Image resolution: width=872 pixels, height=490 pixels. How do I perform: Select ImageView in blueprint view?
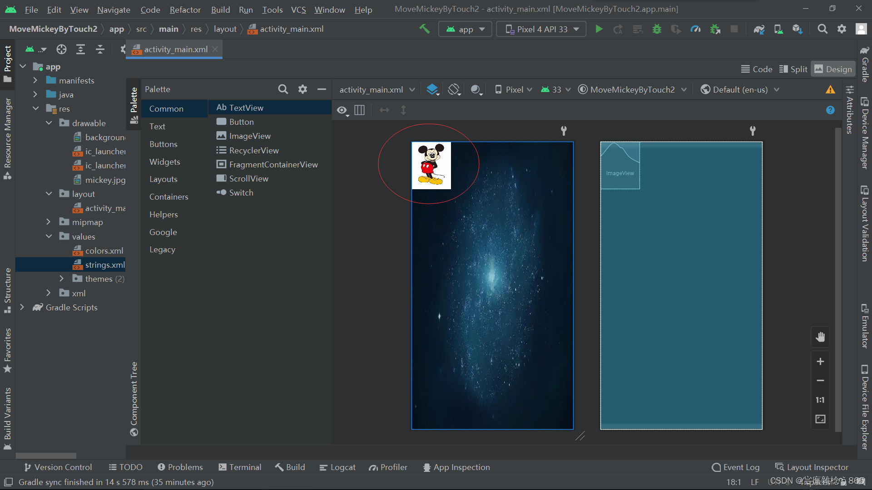click(620, 165)
